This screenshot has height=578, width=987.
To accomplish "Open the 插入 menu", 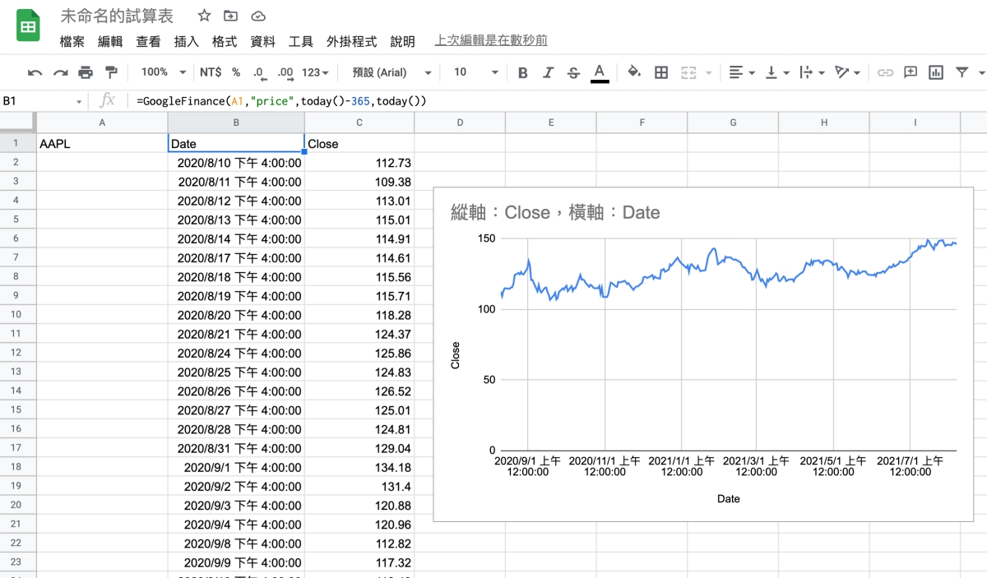I will [187, 41].
